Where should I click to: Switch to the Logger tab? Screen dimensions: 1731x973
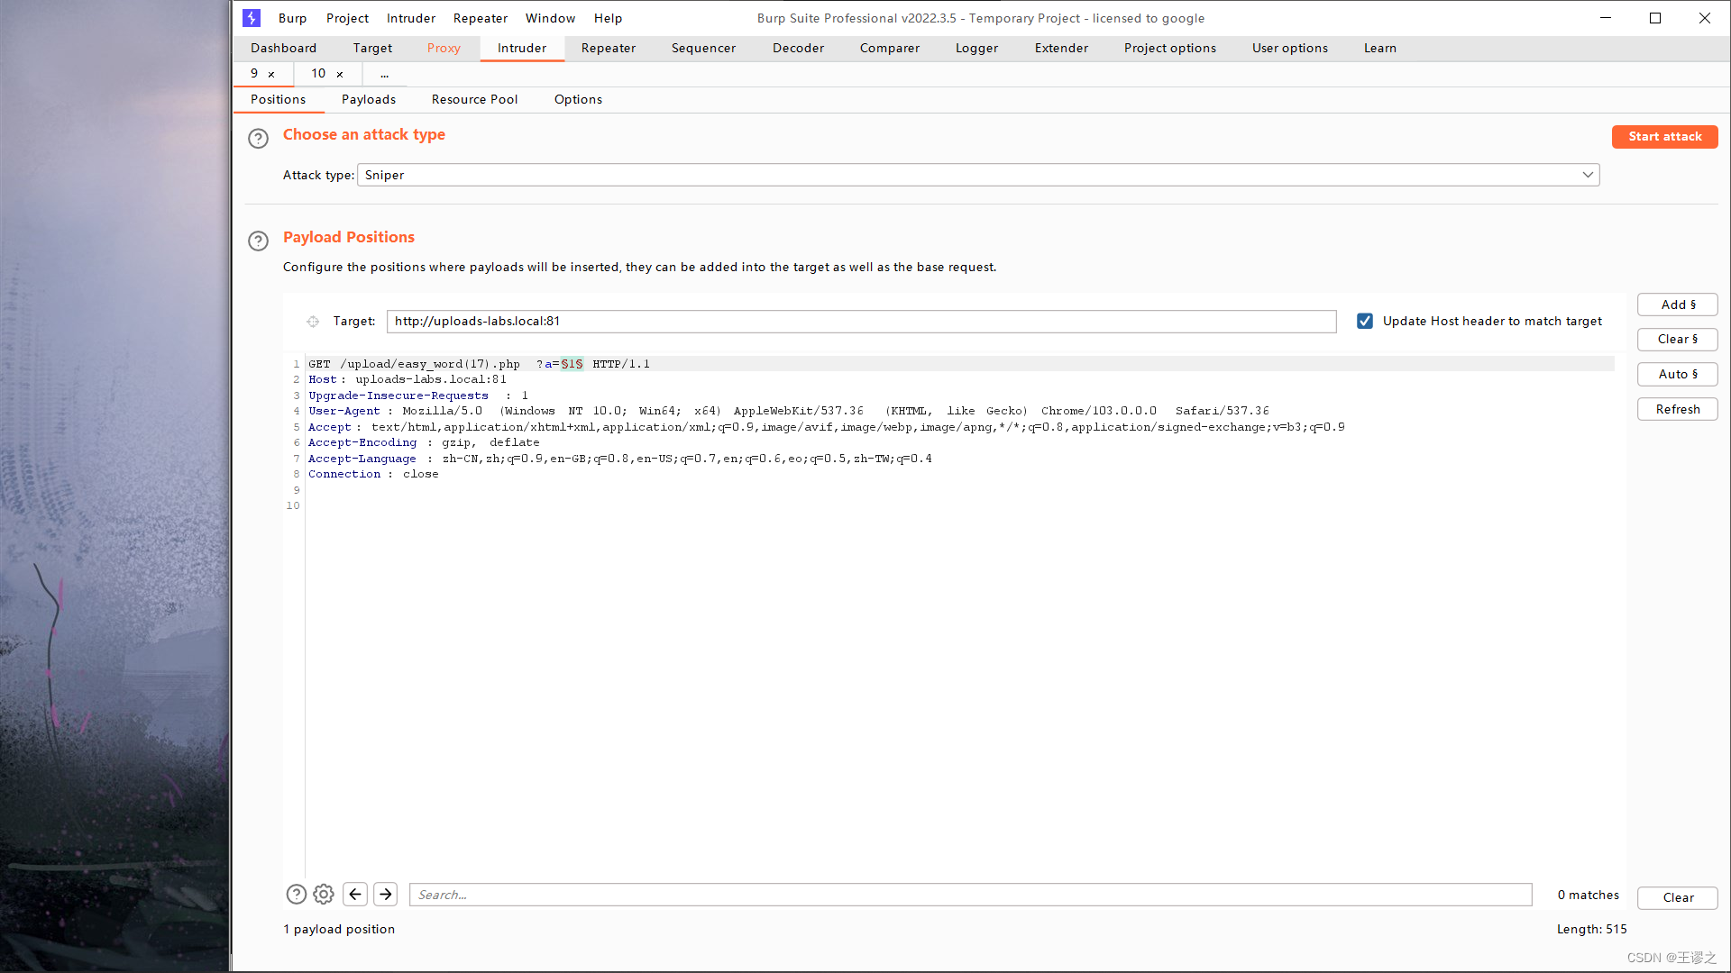point(976,48)
